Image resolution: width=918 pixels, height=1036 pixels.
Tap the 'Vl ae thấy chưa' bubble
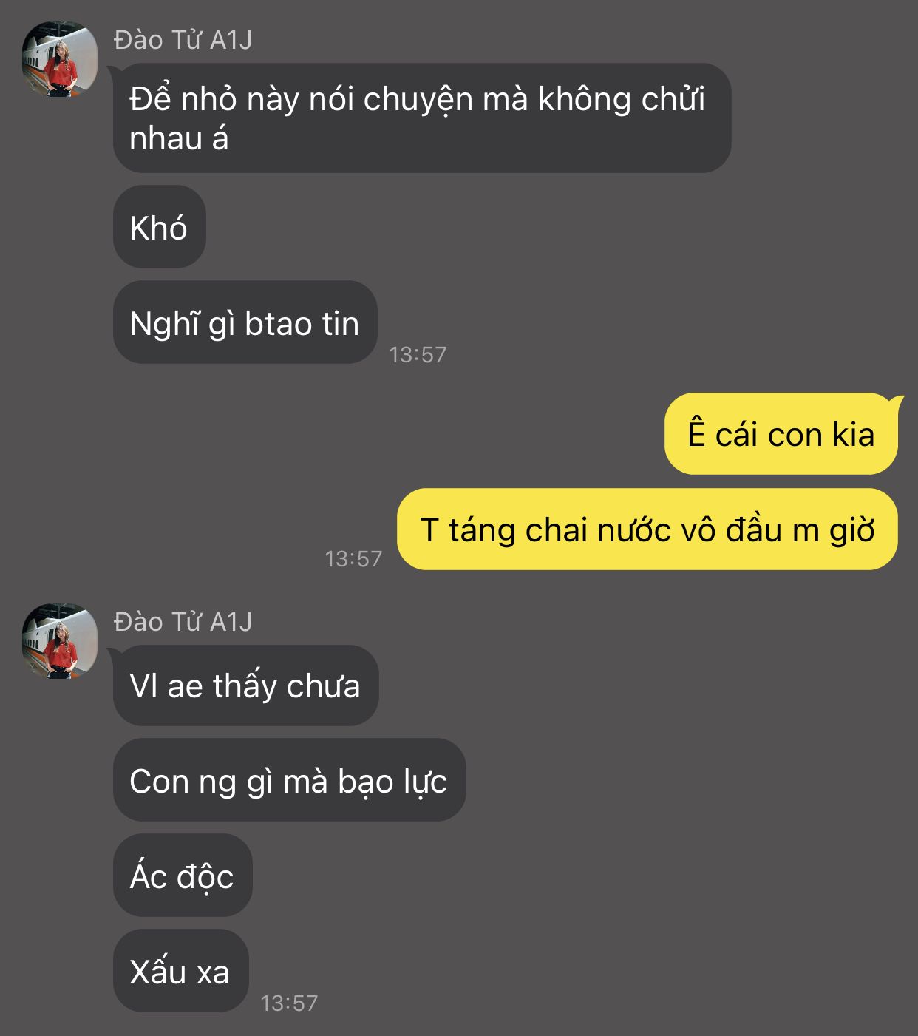(246, 685)
